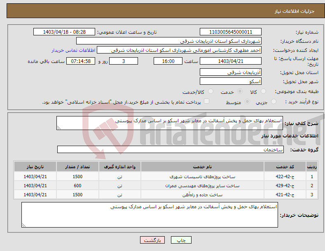Click the response deadline date 1403/04/21 field
This screenshot has height=251, width=325.
click(x=231, y=61)
